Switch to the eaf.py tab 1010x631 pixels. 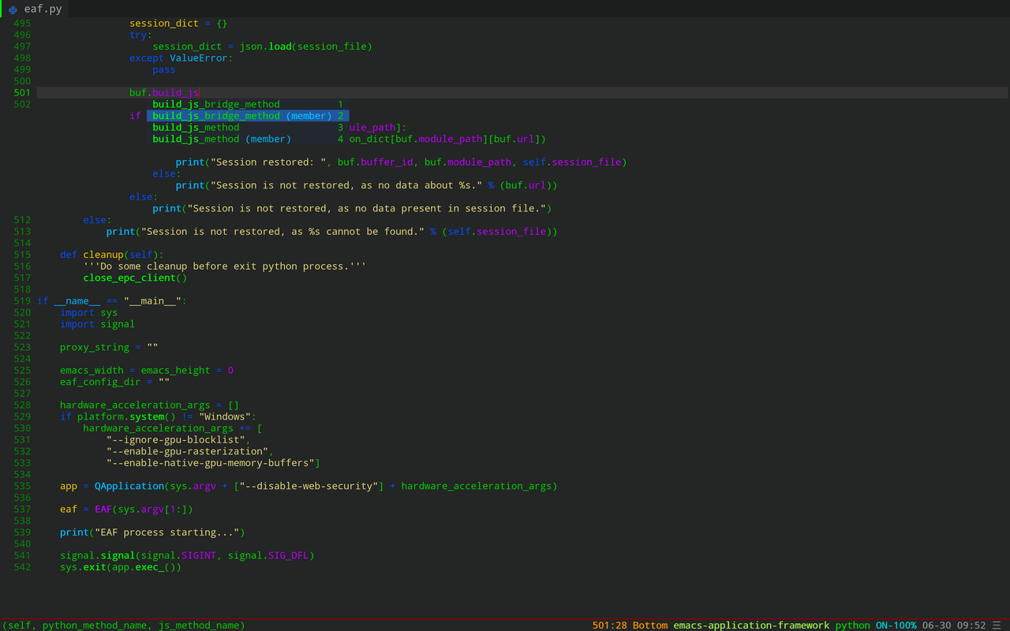pos(35,9)
